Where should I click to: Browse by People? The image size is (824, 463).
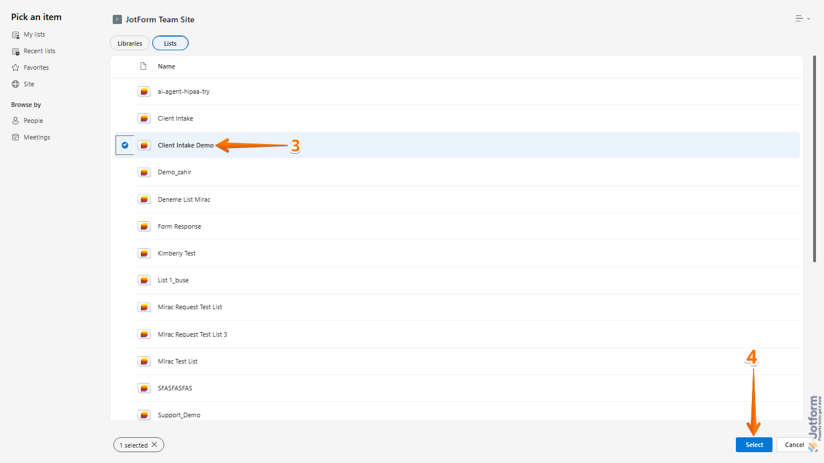point(27,121)
